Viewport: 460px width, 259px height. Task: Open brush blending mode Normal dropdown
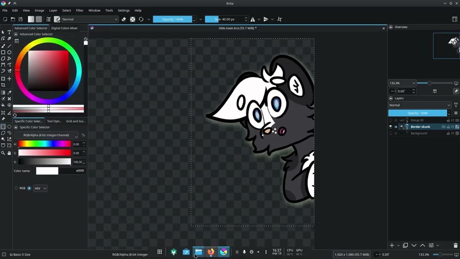89,19
